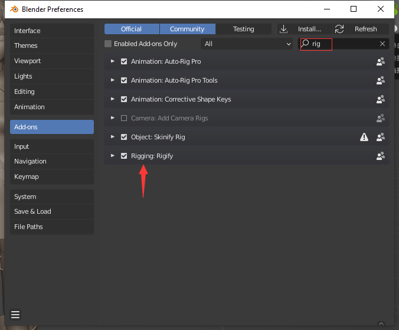Click community icon on Corrective Shape Keys row
The image size is (399, 330).
381,99
